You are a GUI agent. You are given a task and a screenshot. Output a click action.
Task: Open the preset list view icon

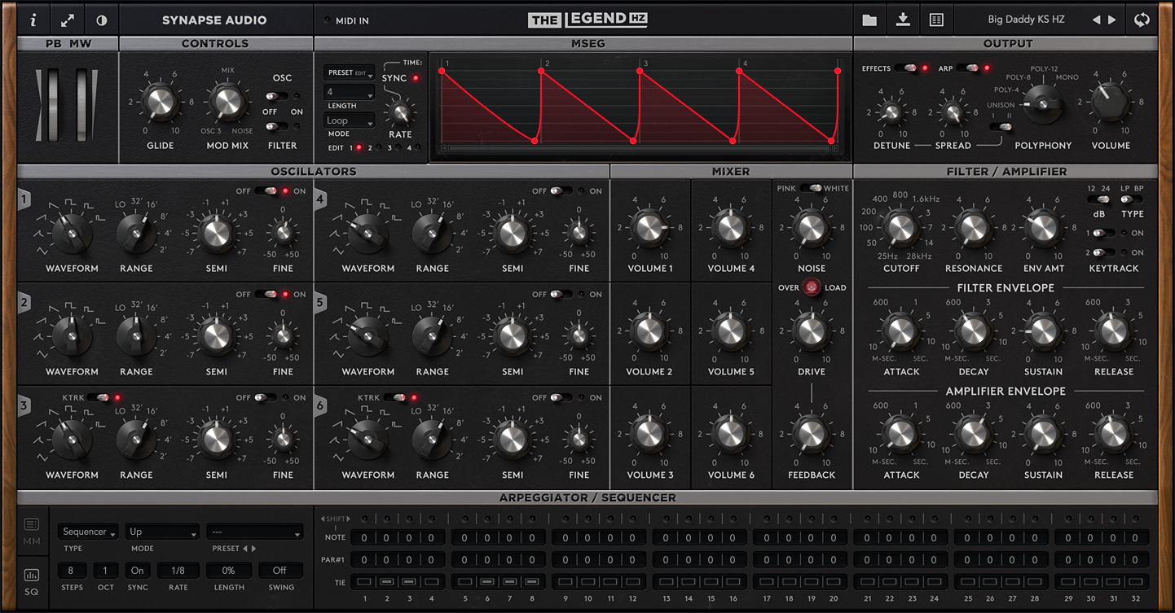pyautogui.click(x=936, y=20)
